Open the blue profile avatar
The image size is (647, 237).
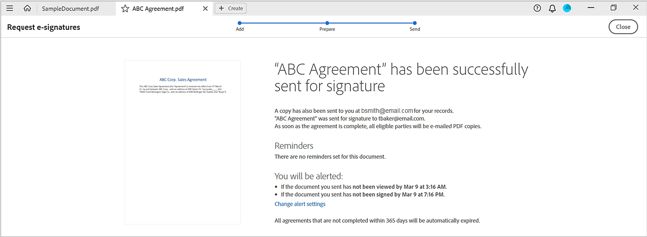[567, 8]
